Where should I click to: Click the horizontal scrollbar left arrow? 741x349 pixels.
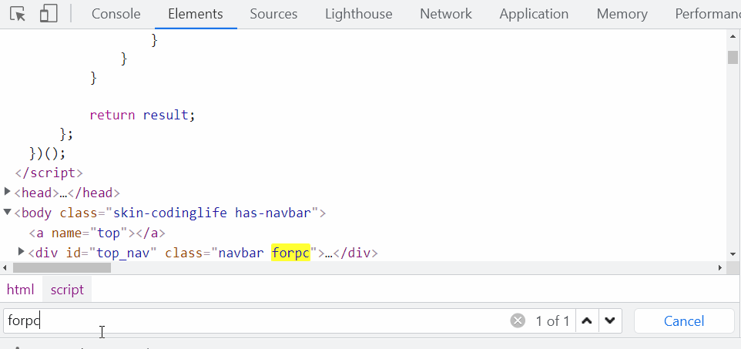[x=5, y=267]
